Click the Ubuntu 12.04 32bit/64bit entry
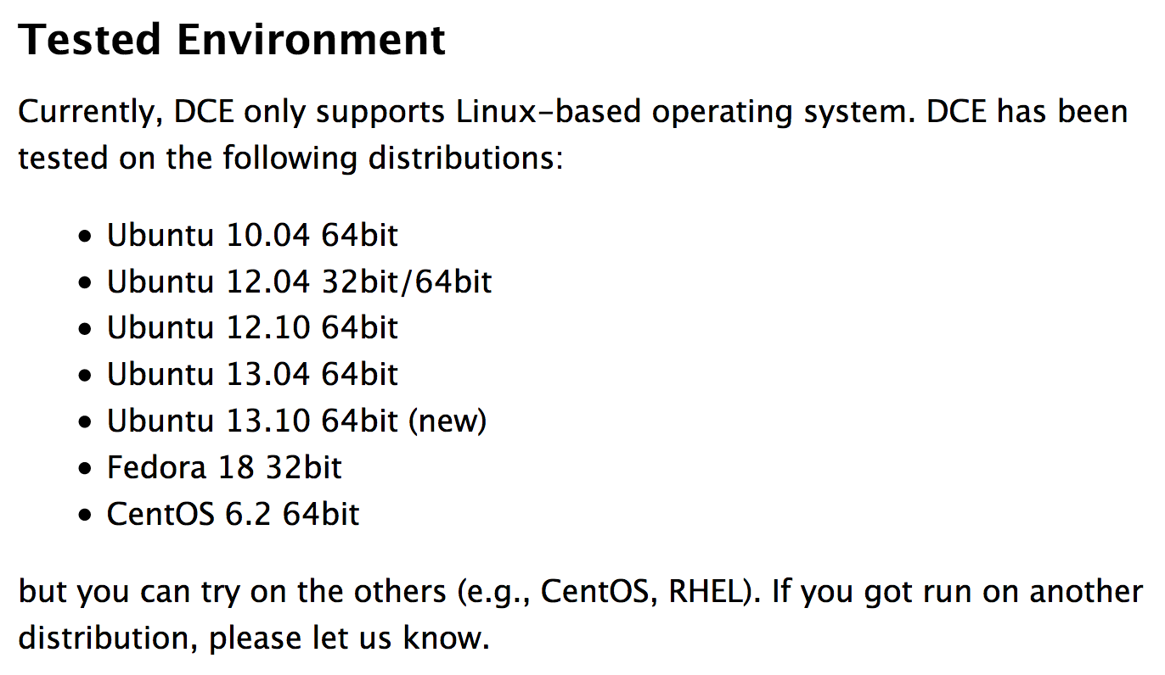The image size is (1165, 675). [x=299, y=282]
